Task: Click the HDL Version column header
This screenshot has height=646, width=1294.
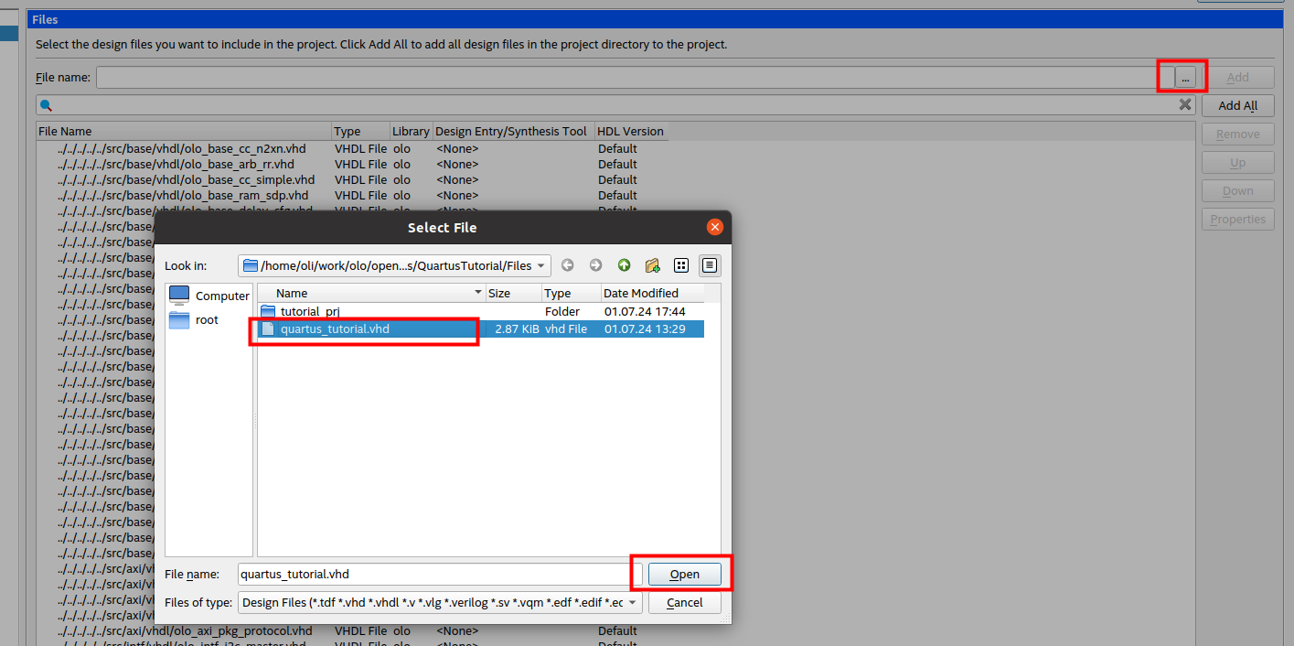Action: coord(631,131)
